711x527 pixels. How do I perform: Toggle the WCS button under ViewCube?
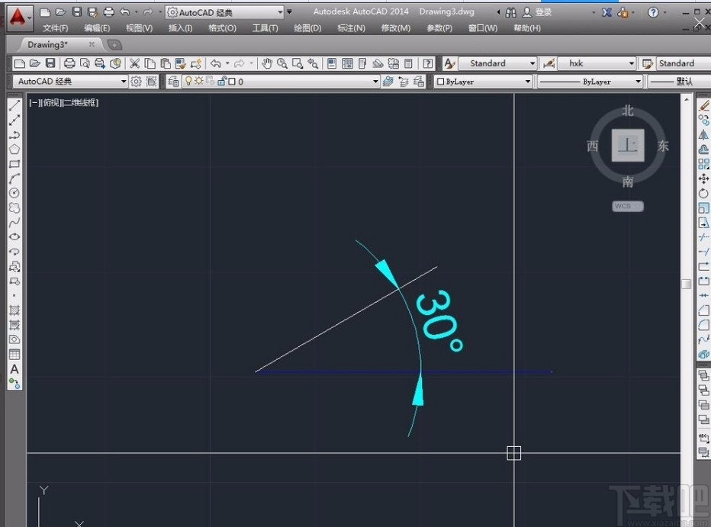[628, 206]
